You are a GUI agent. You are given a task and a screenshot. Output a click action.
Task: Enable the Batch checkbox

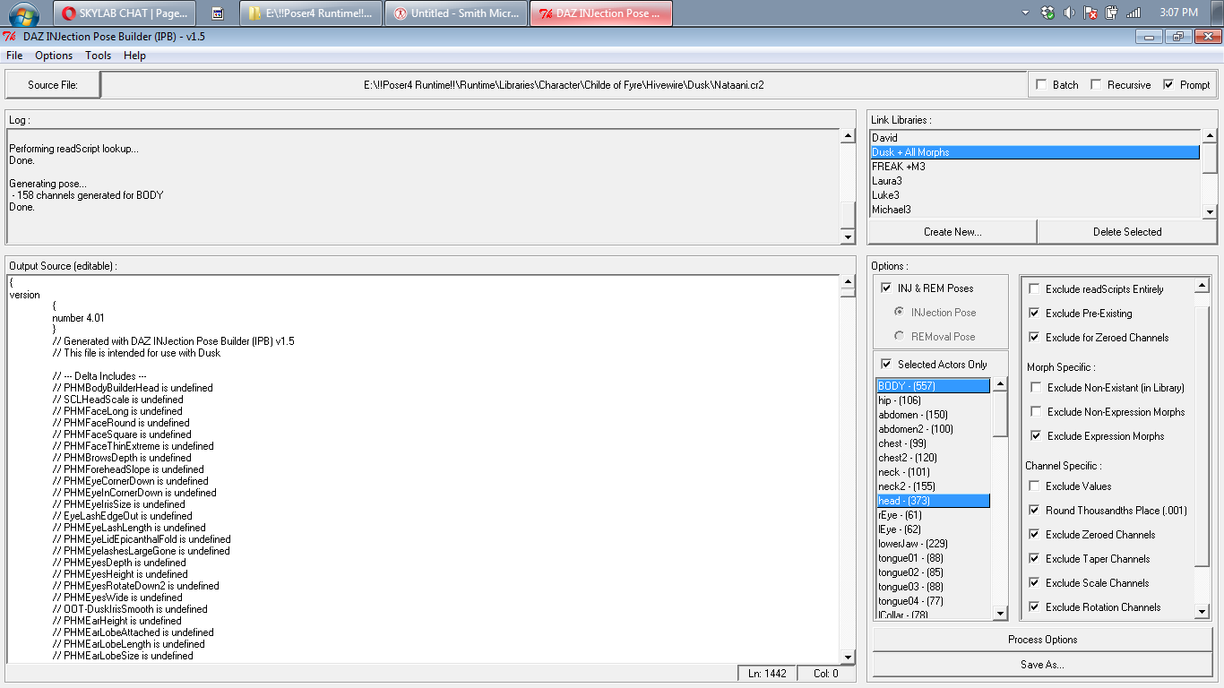click(x=1041, y=85)
